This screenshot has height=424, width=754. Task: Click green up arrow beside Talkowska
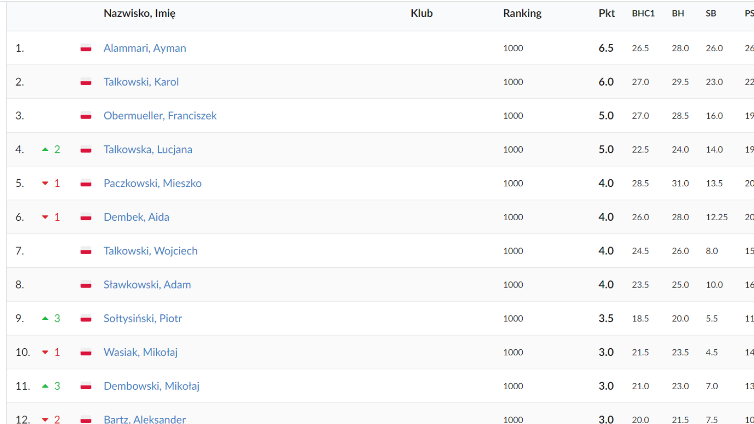(45, 150)
